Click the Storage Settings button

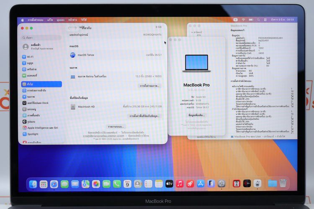144,116
